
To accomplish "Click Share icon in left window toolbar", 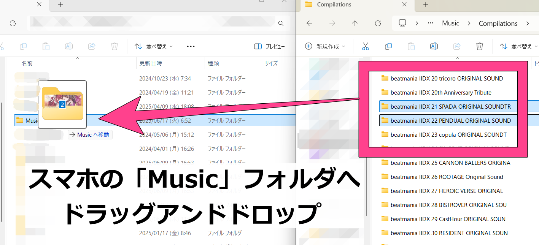I will (x=92, y=46).
